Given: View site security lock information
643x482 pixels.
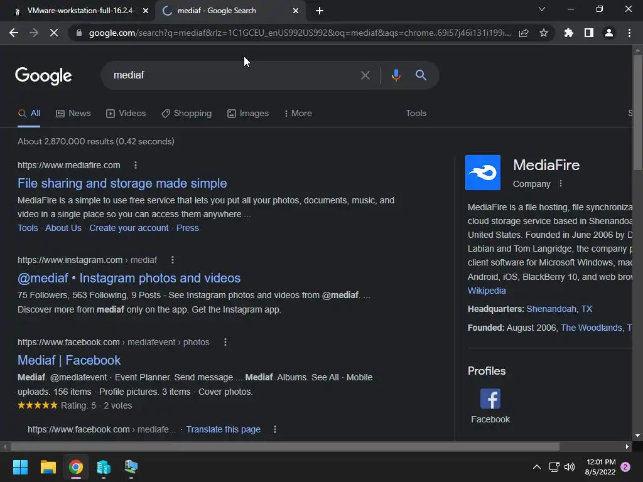Looking at the screenshot, I should 79,33.
